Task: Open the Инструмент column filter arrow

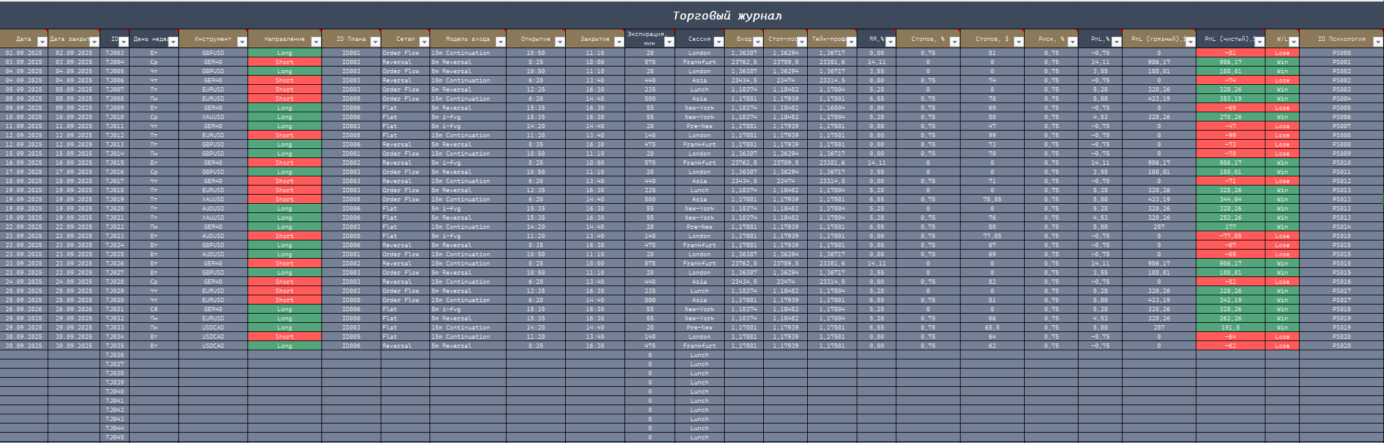Action: tap(241, 41)
